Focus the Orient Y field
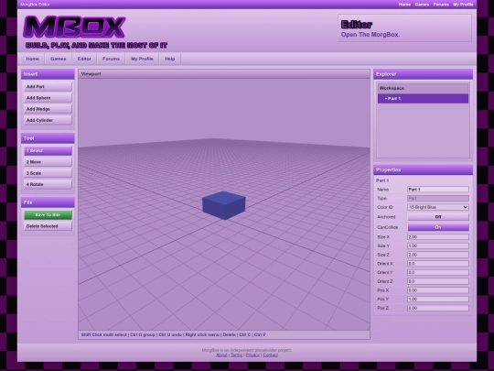Screen dimensions: 494x371 click(438, 272)
